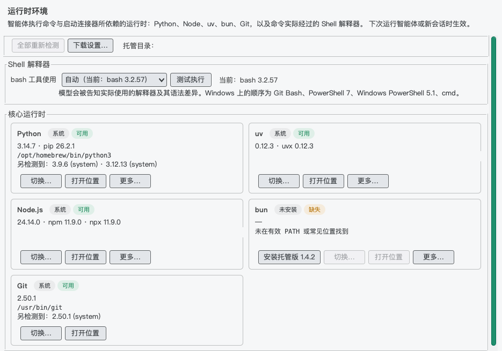Click the 3.14.7 · pip 26.2.1 version text
The width and height of the screenshot is (502, 351).
point(46,146)
